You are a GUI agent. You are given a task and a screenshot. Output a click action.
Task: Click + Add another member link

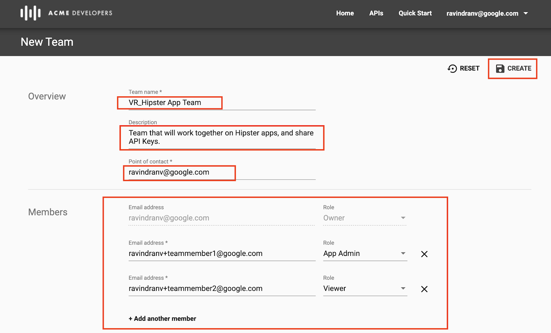(162, 319)
